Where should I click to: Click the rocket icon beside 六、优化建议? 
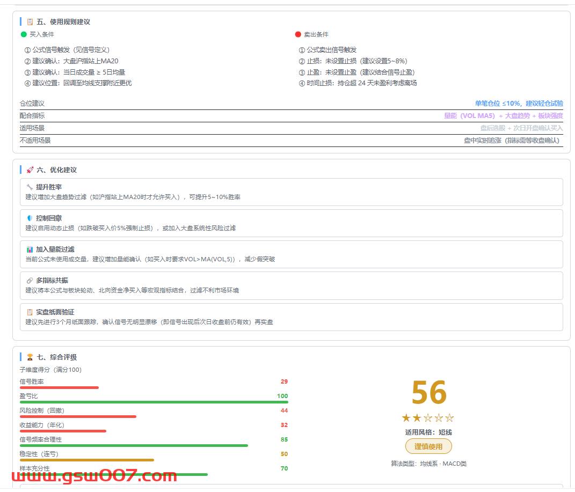[30, 170]
